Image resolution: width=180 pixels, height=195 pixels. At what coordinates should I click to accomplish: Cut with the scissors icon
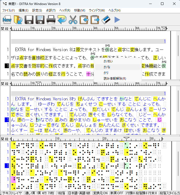[x=73, y=19]
